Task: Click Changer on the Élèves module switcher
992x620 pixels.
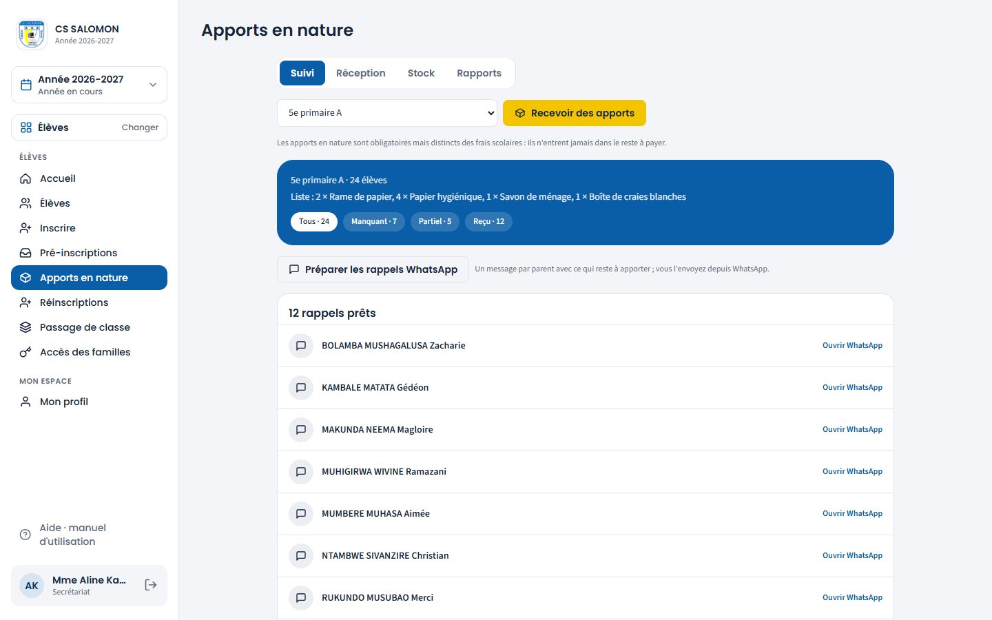Action: (140, 127)
